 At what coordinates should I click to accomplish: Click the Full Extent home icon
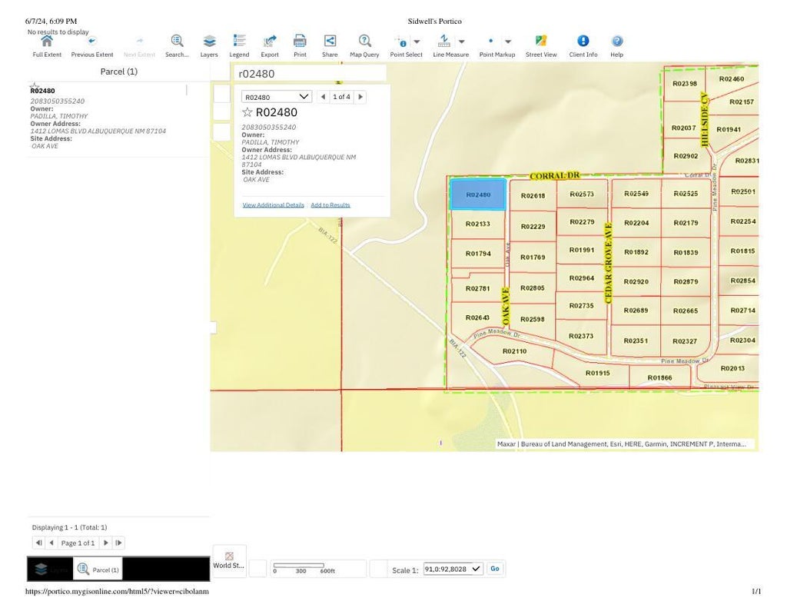47,42
